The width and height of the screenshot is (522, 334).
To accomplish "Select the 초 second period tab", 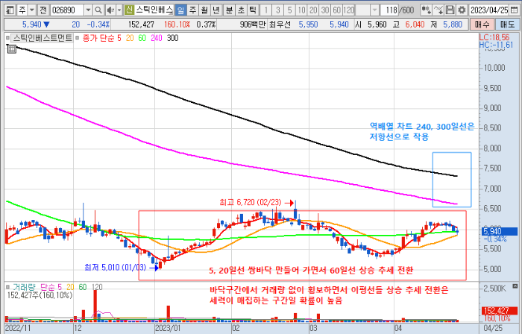I will (x=241, y=10).
